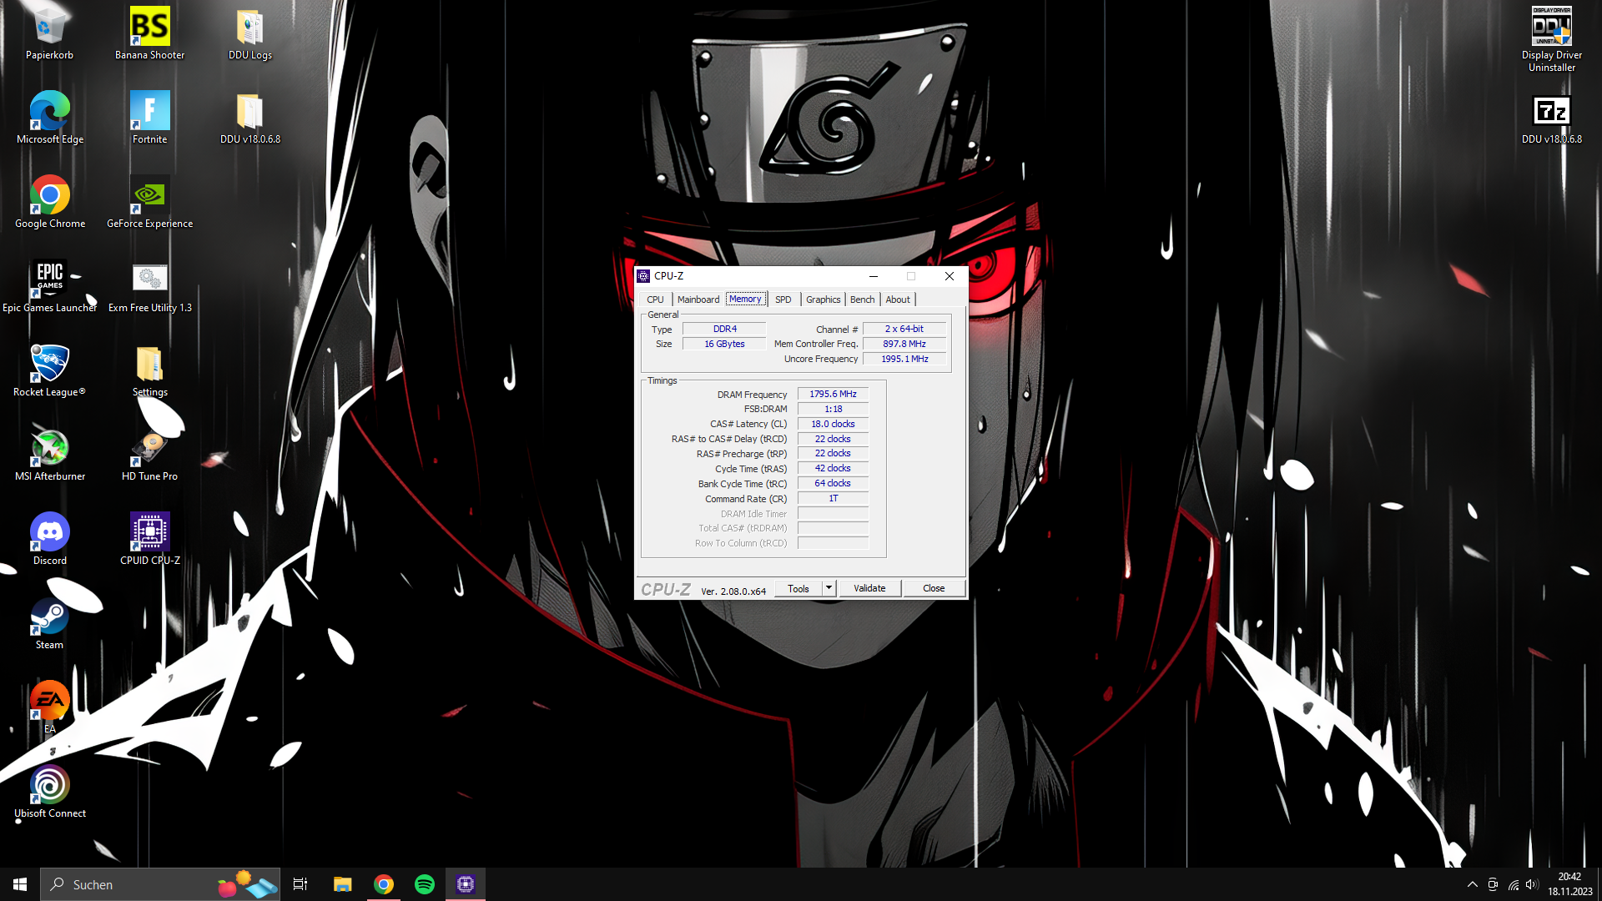Switch to the Mainboard tab
Screen dimensions: 1602x901
tap(698, 299)
